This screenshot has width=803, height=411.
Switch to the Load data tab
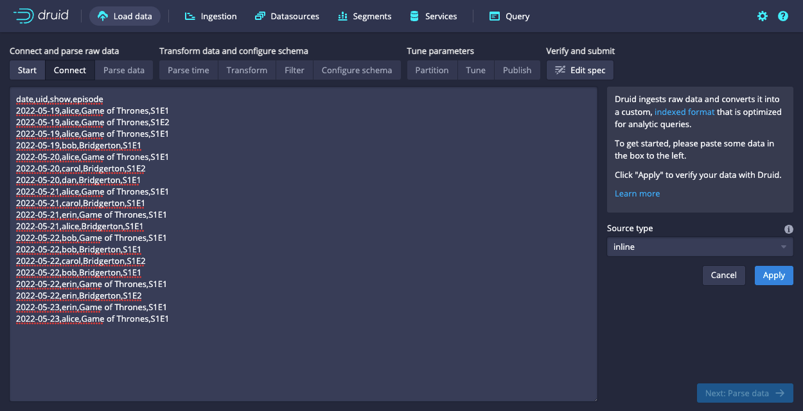point(125,15)
